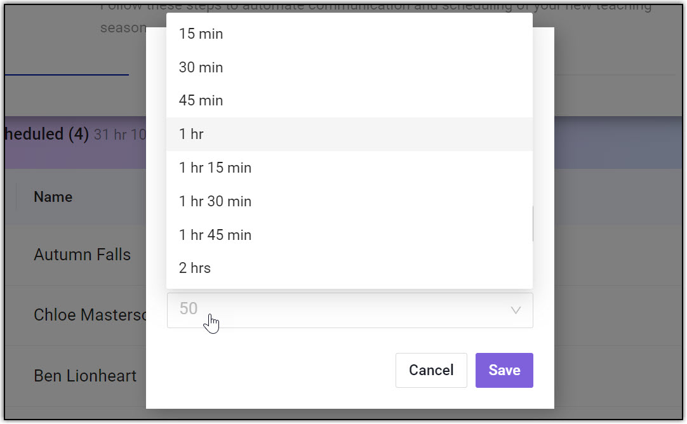
Task: Select the Chloe Masterson row
Action: pyautogui.click(x=90, y=315)
